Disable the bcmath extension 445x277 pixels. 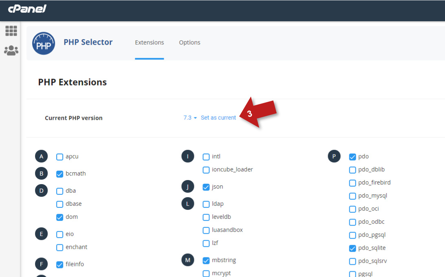(x=60, y=174)
